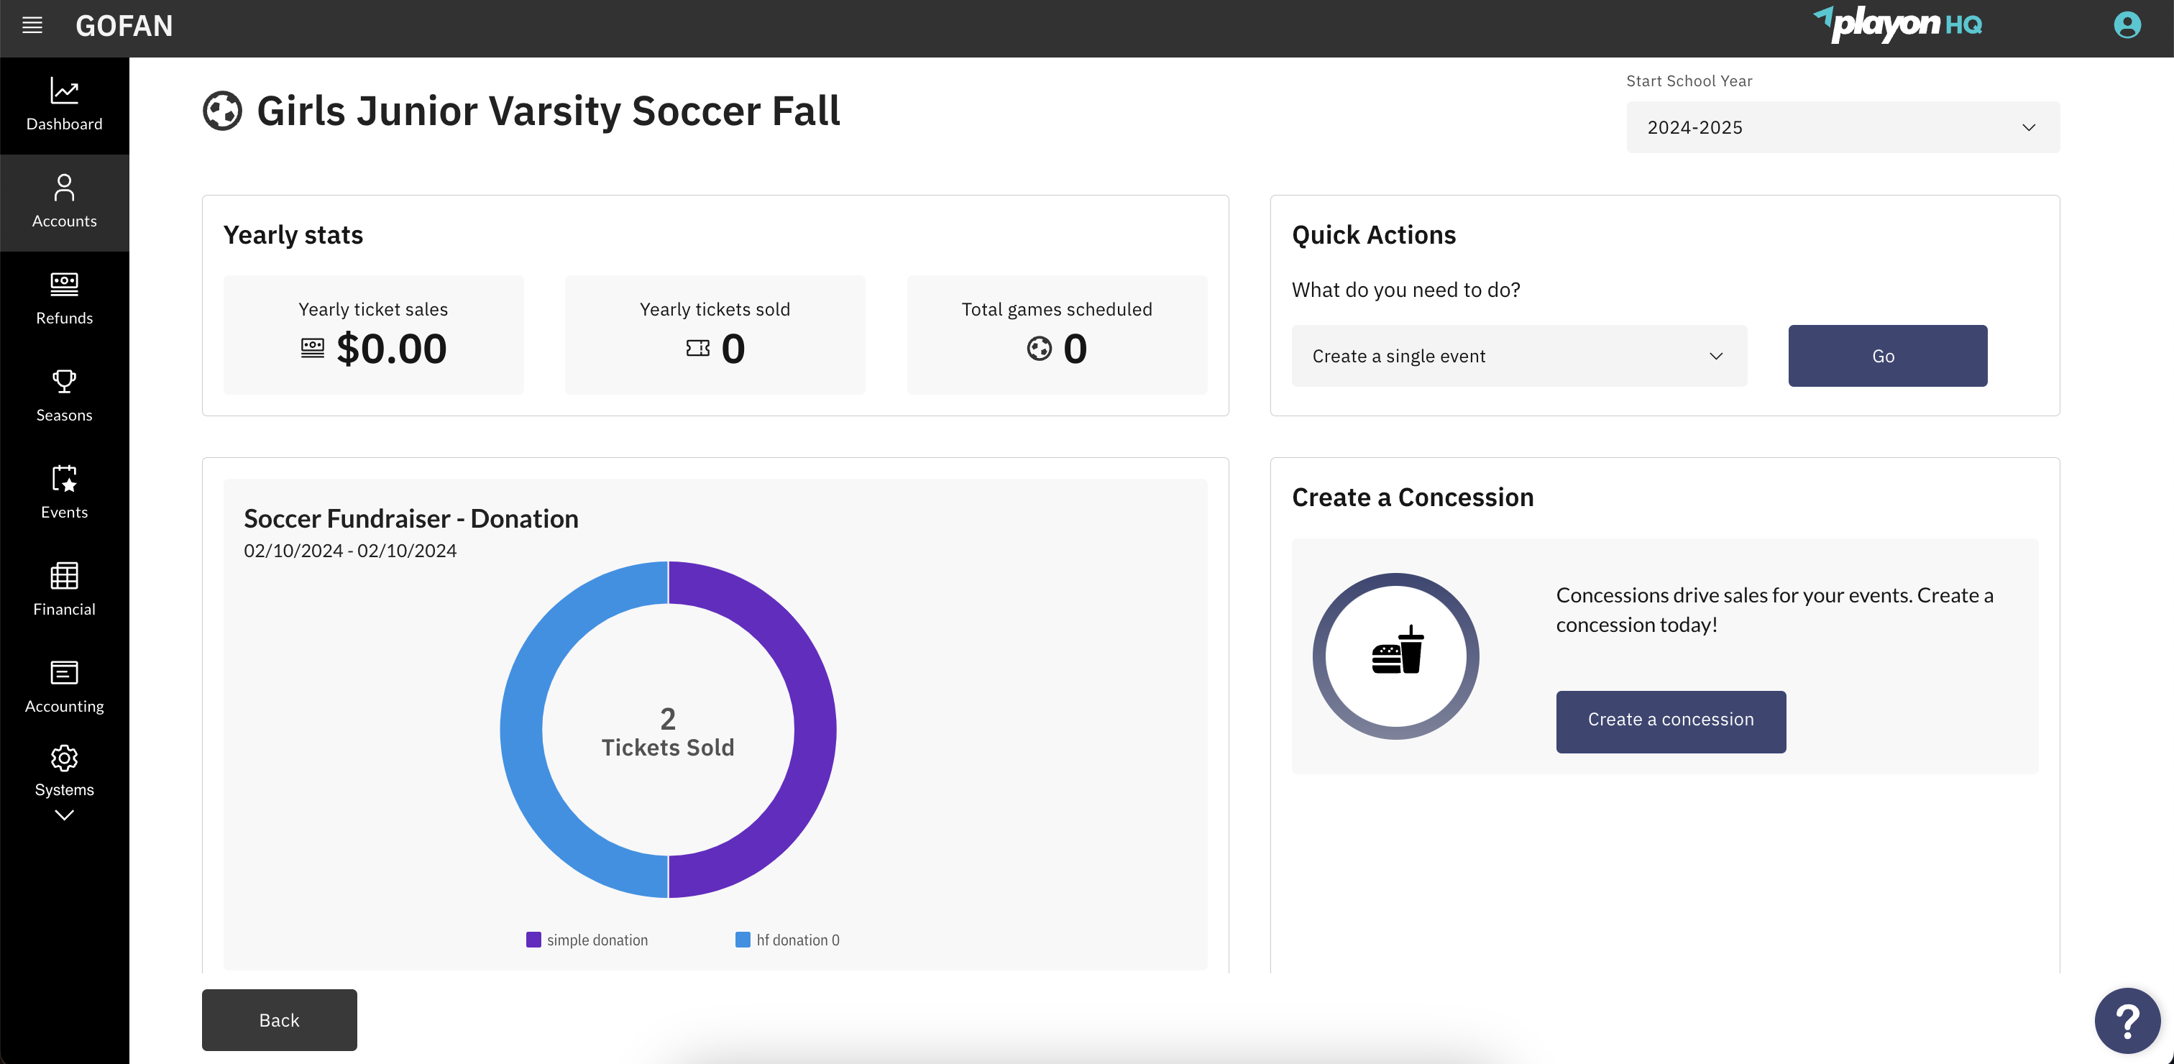Click the Back button
This screenshot has height=1064, width=2174.
click(x=278, y=1020)
